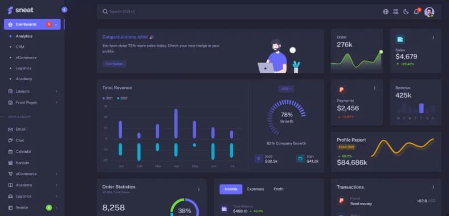The image size is (449, 216).
Task: Open notifications bell icon
Action: pyautogui.click(x=417, y=12)
